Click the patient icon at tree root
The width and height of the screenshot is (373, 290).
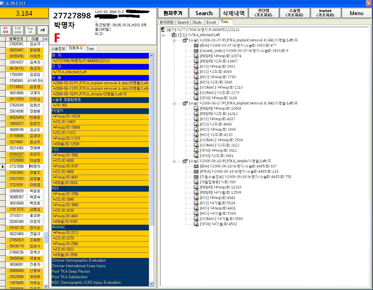(x=163, y=30)
